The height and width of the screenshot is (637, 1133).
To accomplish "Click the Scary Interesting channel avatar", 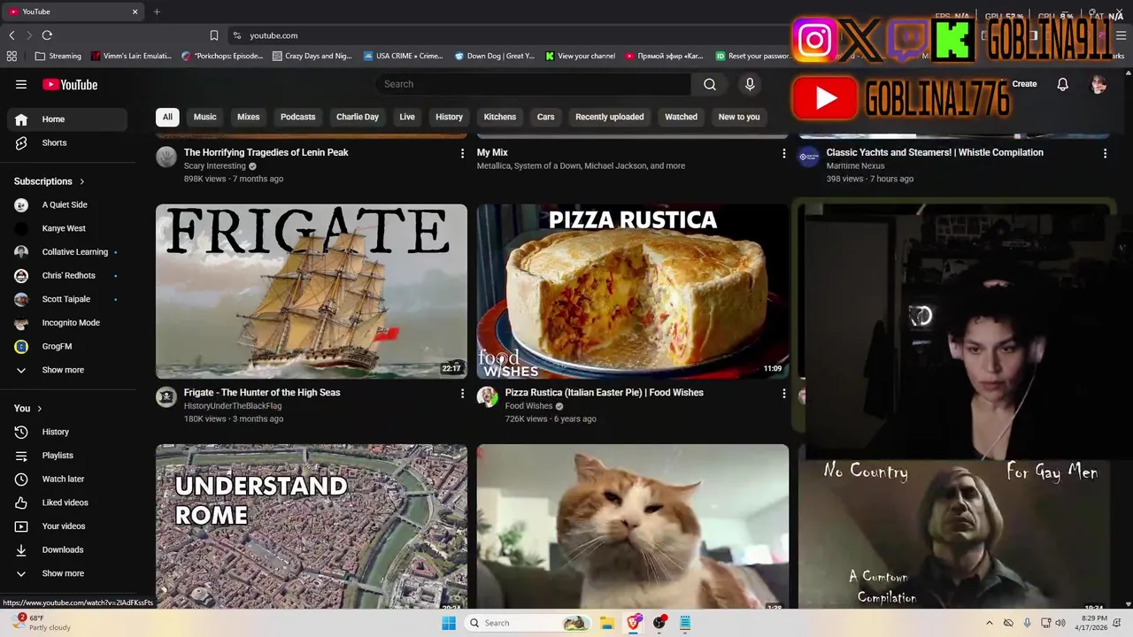I will coord(166,157).
